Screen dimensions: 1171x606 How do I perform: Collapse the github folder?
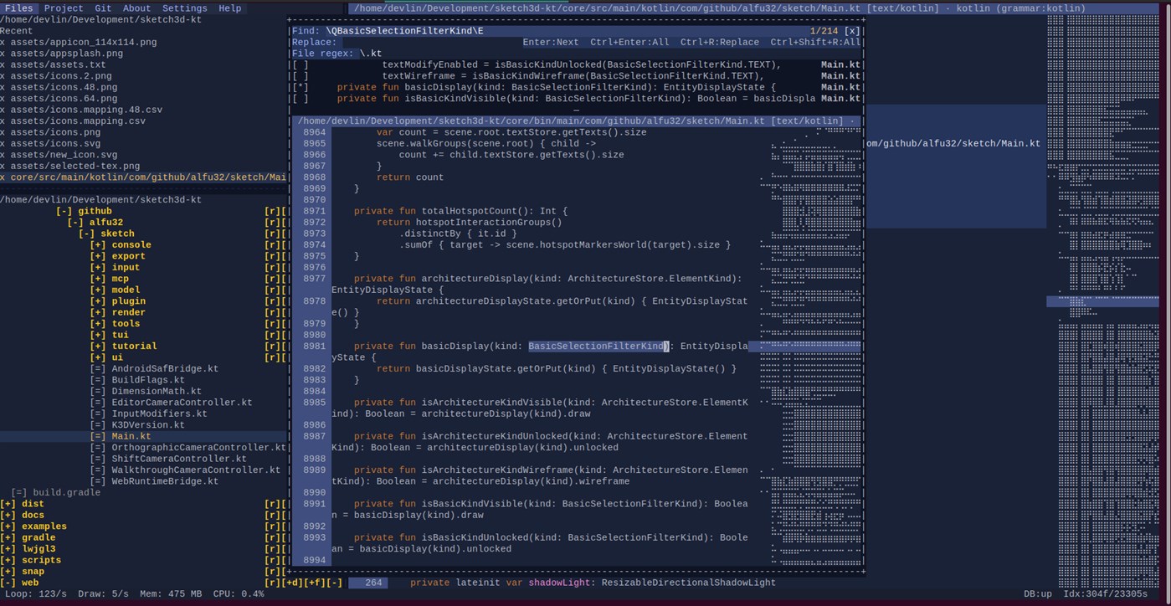64,212
